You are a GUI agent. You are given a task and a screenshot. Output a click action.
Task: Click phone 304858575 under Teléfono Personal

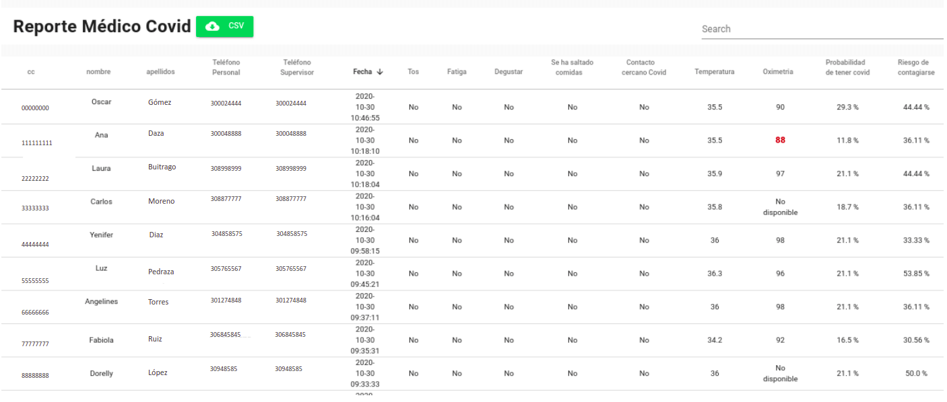click(227, 234)
